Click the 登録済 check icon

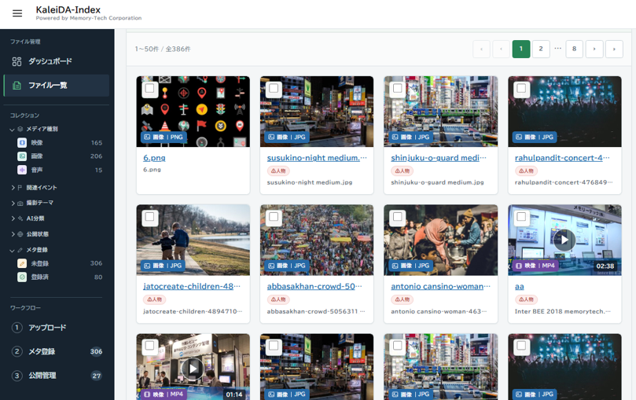22,277
